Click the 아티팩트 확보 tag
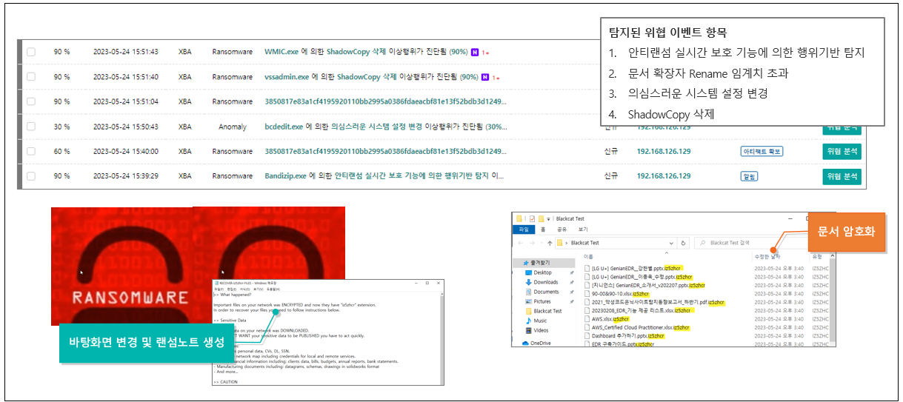 tap(762, 151)
